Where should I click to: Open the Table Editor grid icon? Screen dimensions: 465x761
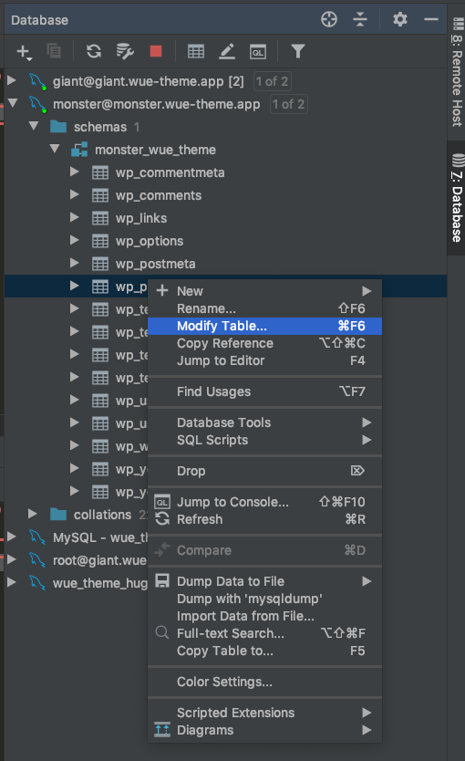pos(196,51)
